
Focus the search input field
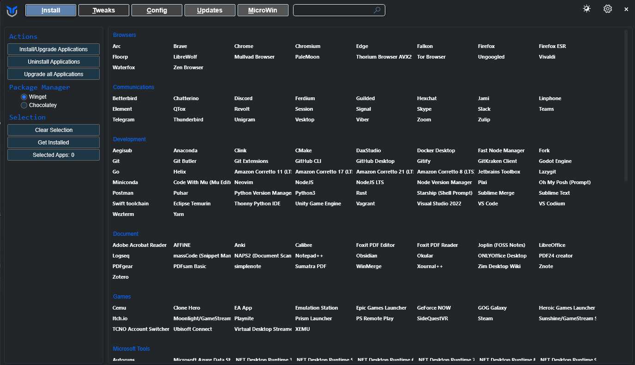(332, 10)
